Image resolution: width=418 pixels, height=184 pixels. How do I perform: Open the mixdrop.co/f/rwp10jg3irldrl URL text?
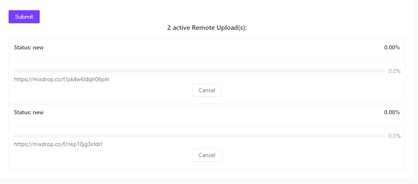58,144
